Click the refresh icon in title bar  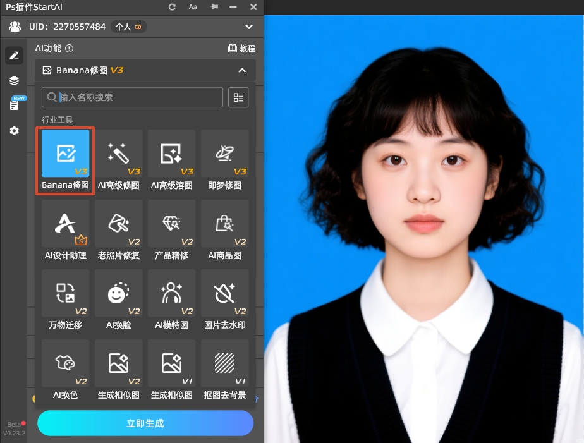click(172, 7)
